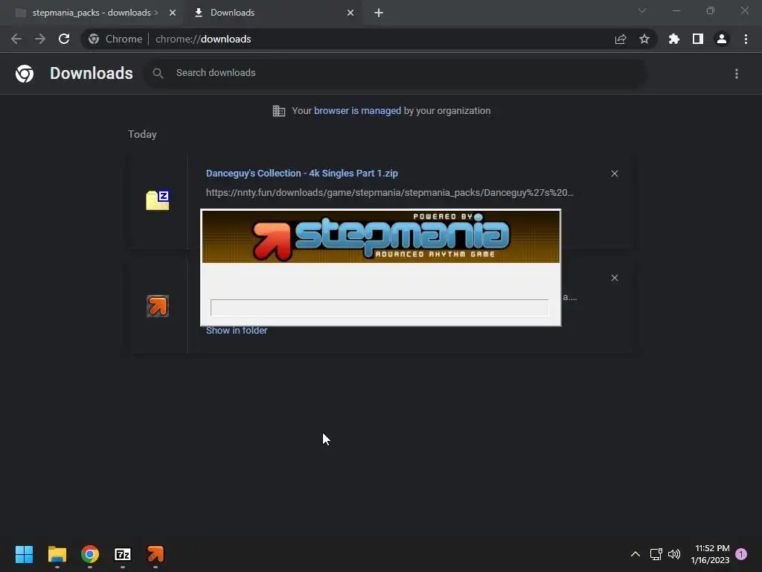This screenshot has width=762, height=572.
Task: Open the 'browser is managed' link
Action: point(358,111)
